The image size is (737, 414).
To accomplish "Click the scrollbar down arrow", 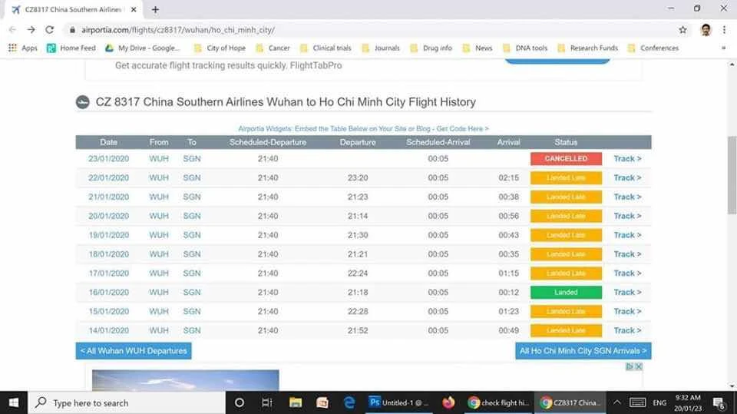I will (732, 386).
